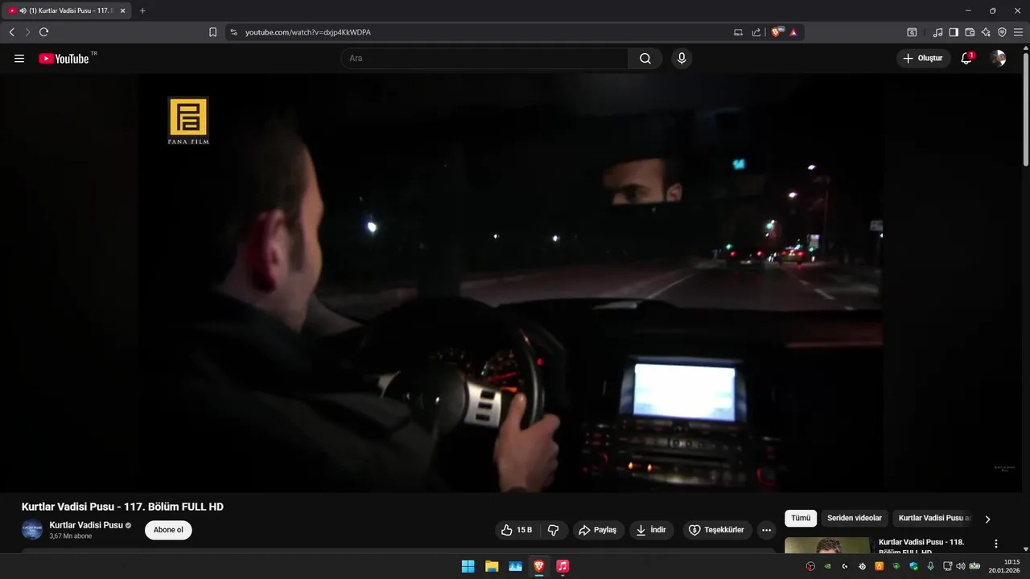This screenshot has width=1030, height=579.
Task: Like the video with 15 B thumbs-up
Action: [517, 530]
